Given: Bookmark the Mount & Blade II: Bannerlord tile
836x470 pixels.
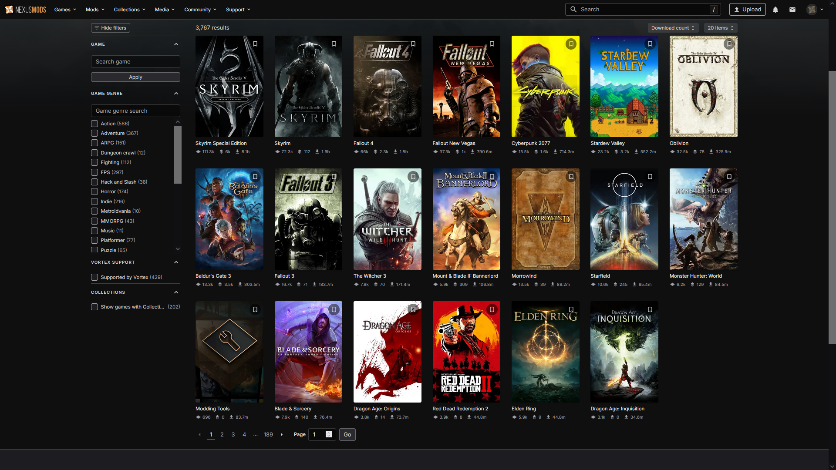Looking at the screenshot, I should (492, 177).
